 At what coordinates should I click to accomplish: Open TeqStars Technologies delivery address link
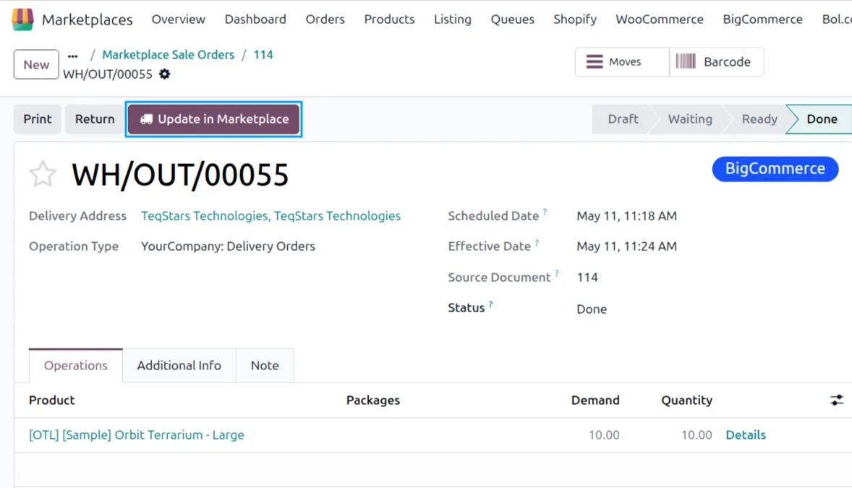270,216
